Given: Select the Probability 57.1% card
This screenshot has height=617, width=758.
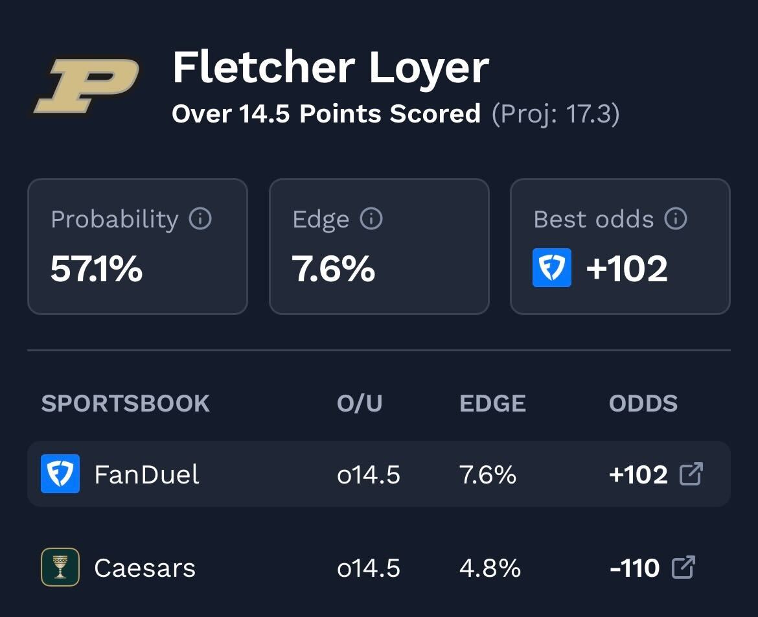Looking at the screenshot, I should [137, 247].
